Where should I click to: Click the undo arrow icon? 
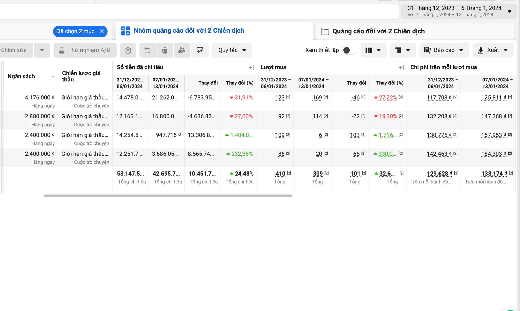pyautogui.click(x=148, y=50)
